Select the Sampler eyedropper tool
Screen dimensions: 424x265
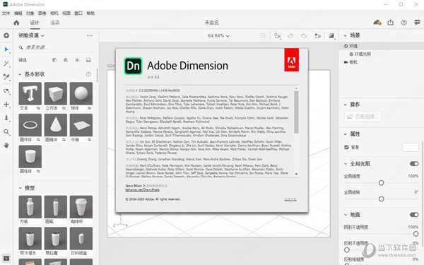point(6,77)
